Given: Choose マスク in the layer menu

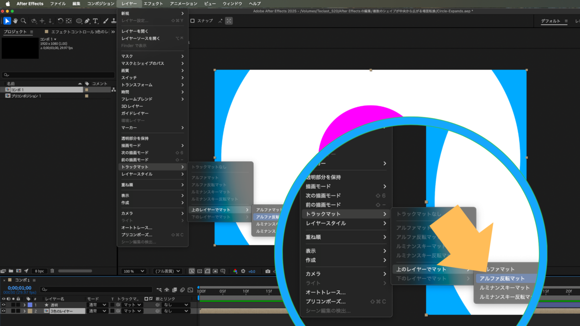Looking at the screenshot, I should click(153, 56).
